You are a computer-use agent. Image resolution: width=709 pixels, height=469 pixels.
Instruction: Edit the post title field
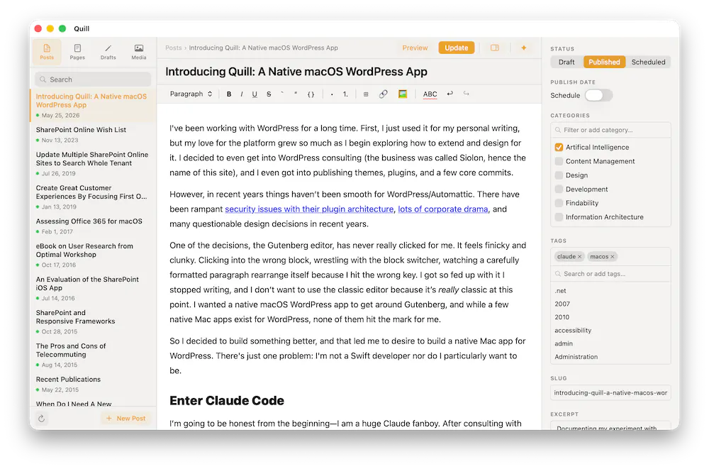click(x=296, y=72)
